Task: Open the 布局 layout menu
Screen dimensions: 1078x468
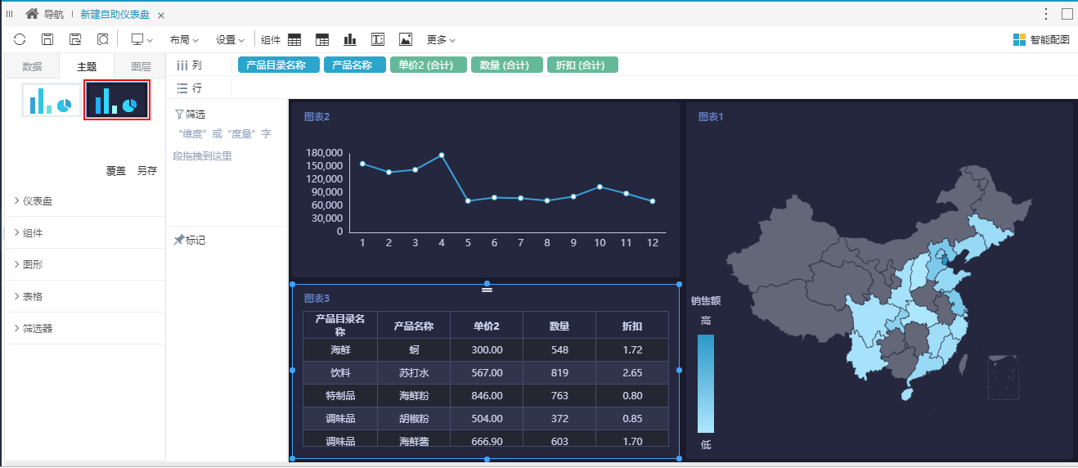Action: pyautogui.click(x=184, y=39)
